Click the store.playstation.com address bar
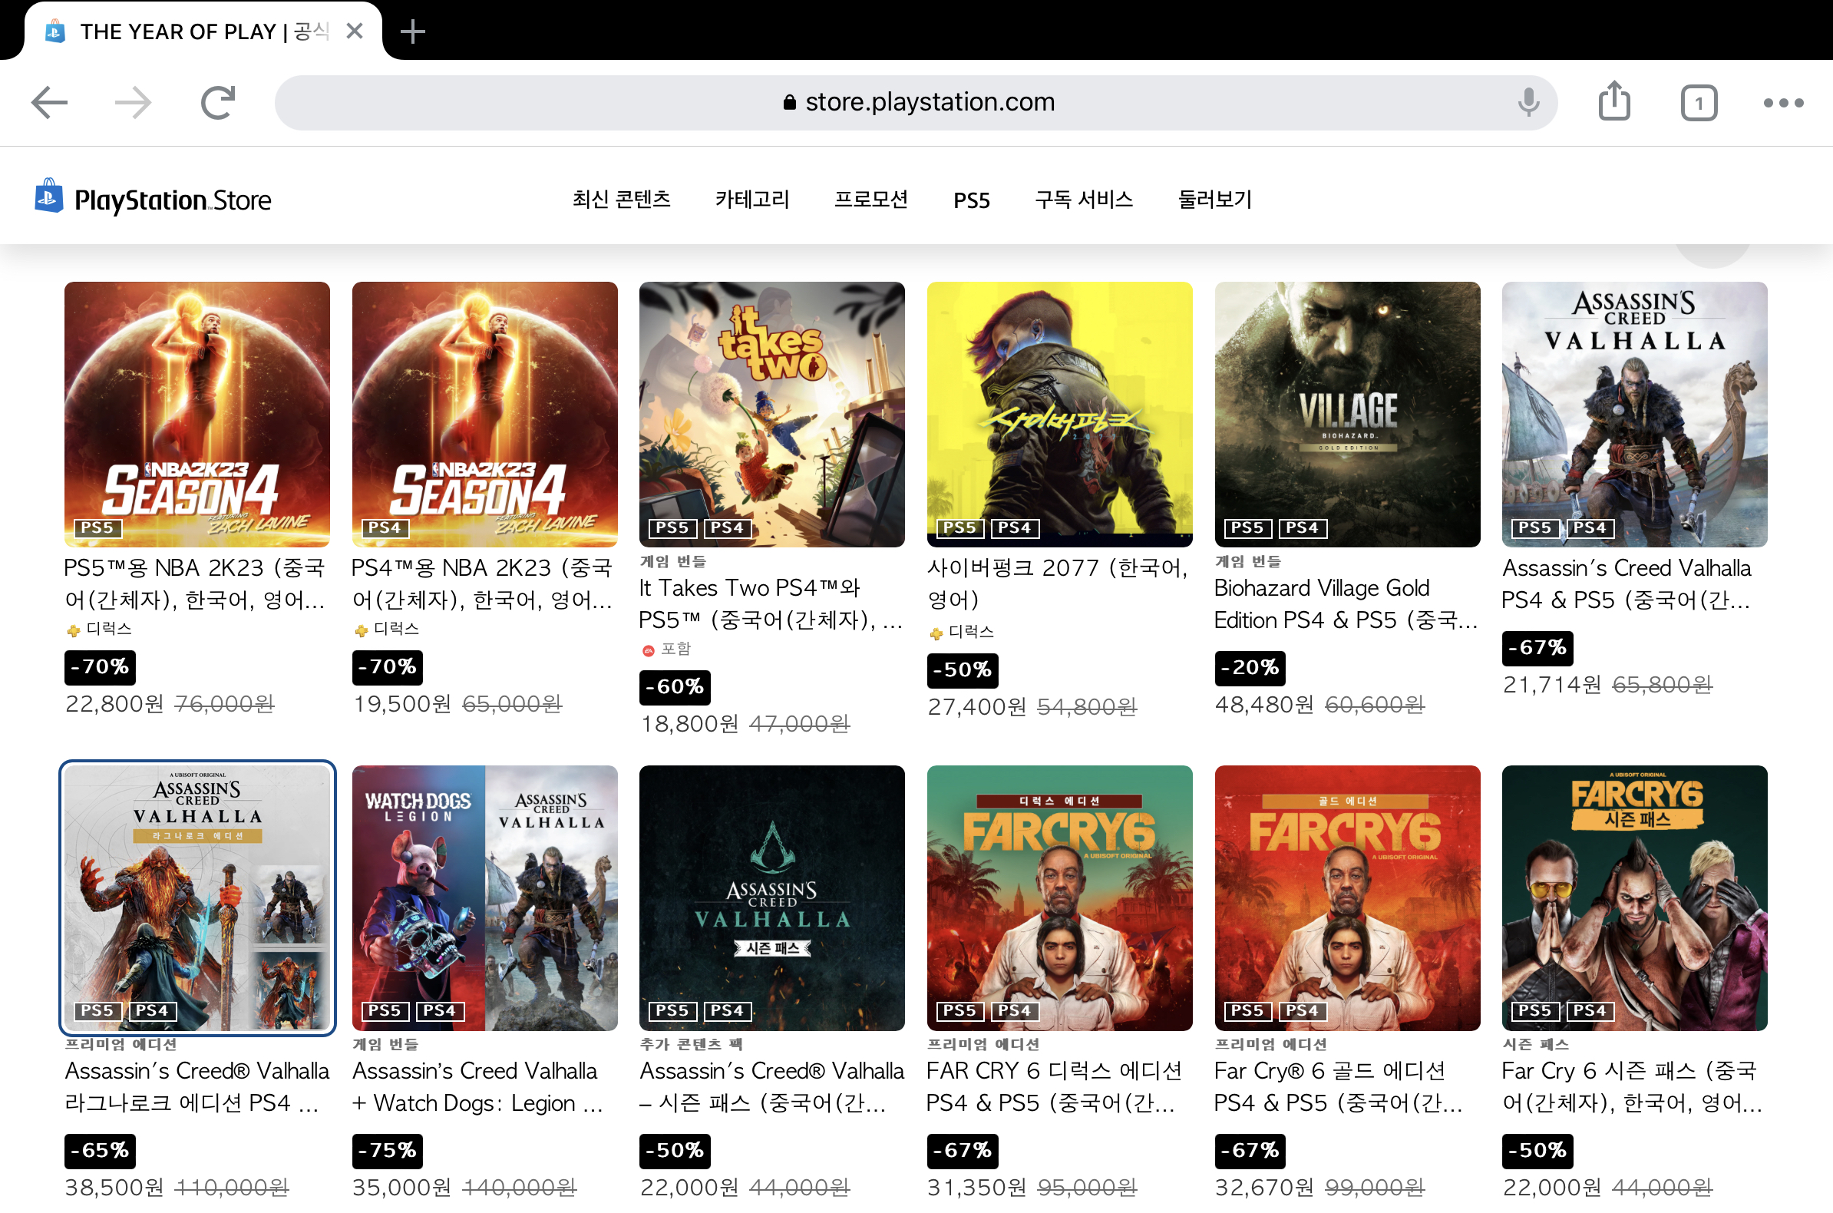This screenshot has width=1833, height=1213. tap(916, 102)
